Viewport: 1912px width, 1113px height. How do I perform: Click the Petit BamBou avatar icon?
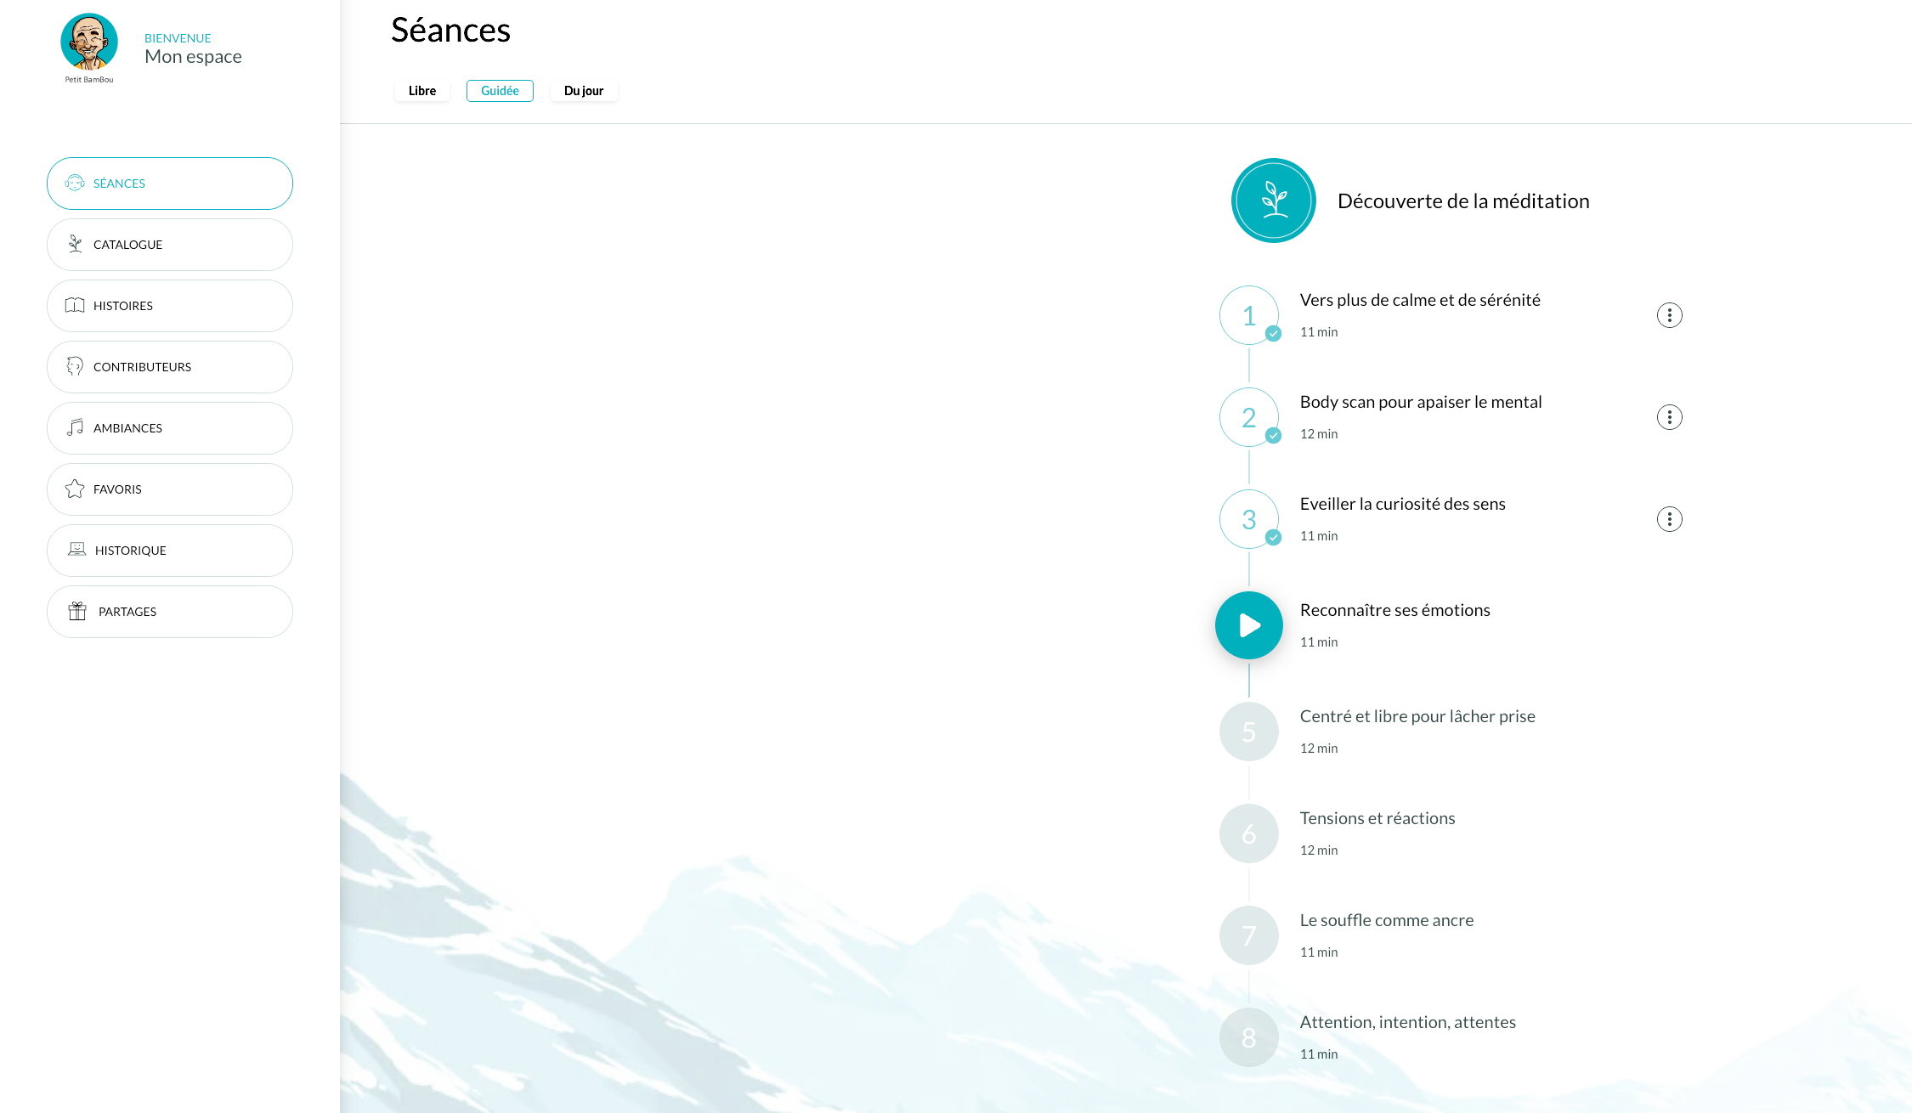pyautogui.click(x=89, y=42)
